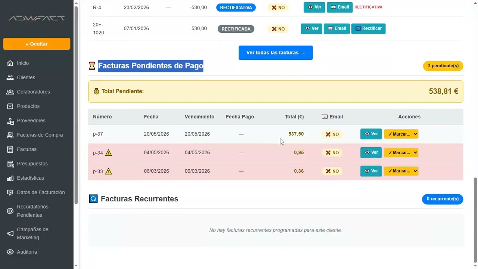
Task: Click the Facturas Pendientes de Pago heading
Action: point(150,66)
